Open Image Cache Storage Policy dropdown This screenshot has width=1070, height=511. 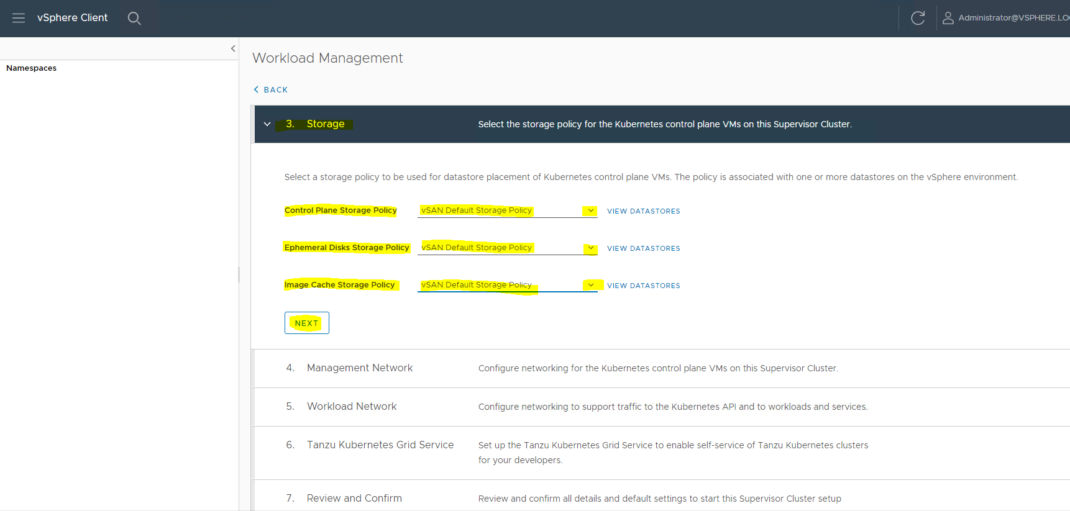[508, 285]
